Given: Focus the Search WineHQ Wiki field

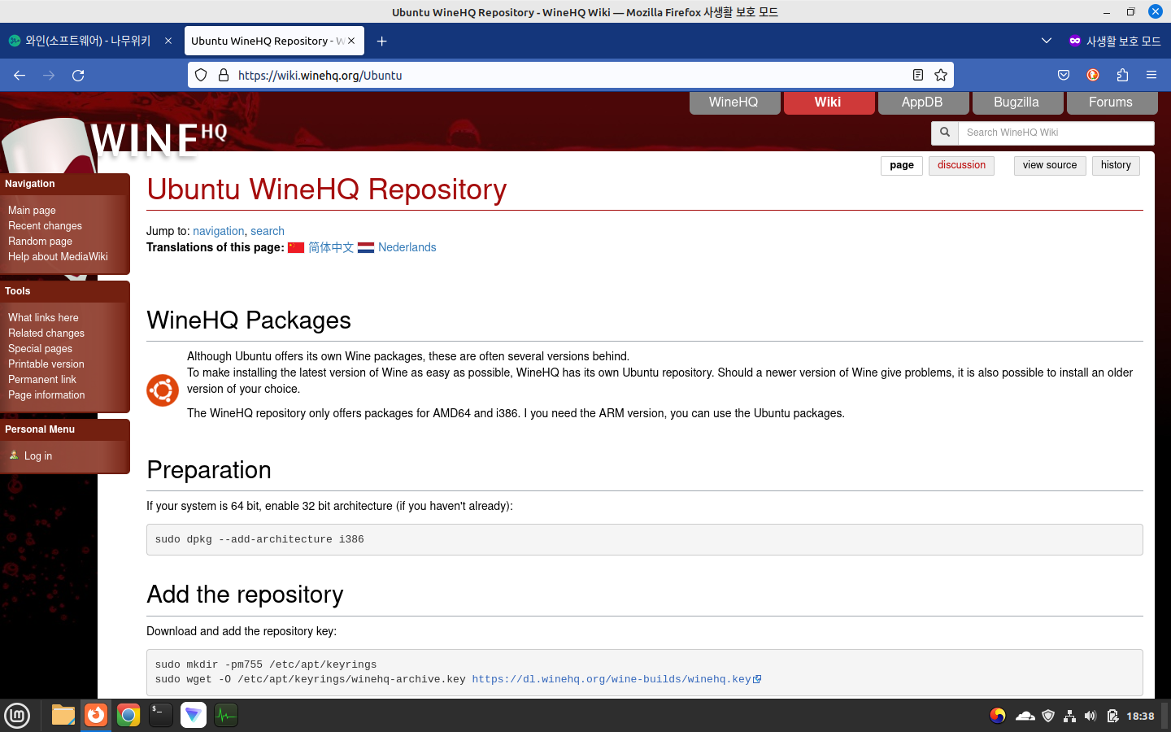Looking at the screenshot, I should coord(1056,133).
